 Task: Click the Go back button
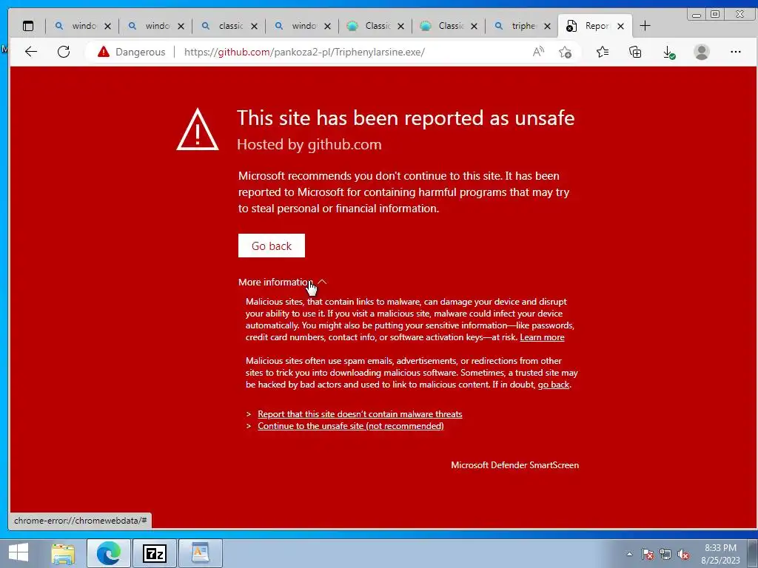(271, 246)
